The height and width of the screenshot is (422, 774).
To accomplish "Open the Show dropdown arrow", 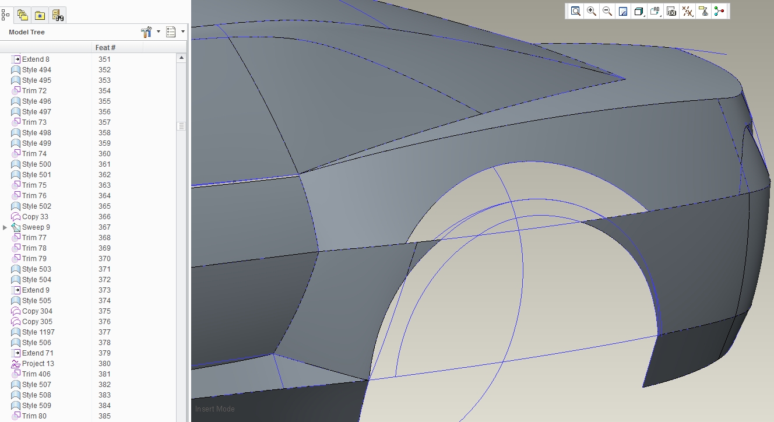I will click(x=183, y=32).
